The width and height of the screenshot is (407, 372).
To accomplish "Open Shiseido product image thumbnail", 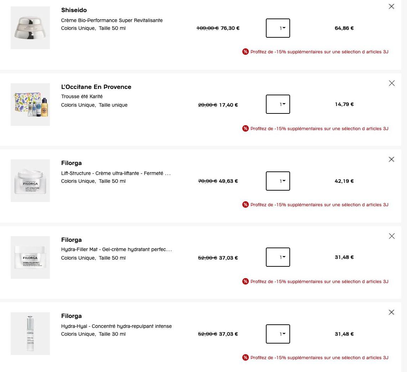I will point(30,28).
